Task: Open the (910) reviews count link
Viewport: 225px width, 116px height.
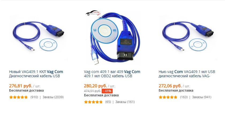Action: click(x=34, y=97)
